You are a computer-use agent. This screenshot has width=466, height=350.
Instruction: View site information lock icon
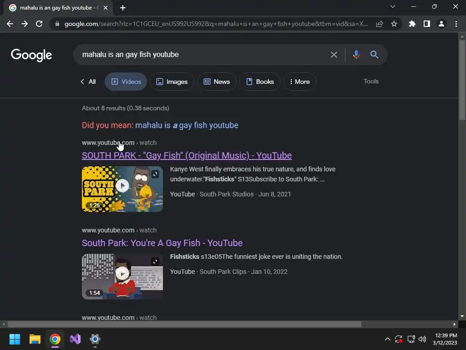[57, 24]
